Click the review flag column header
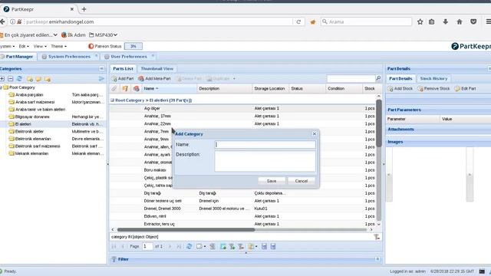The width and height of the screenshot is (491, 276). [x=125, y=89]
